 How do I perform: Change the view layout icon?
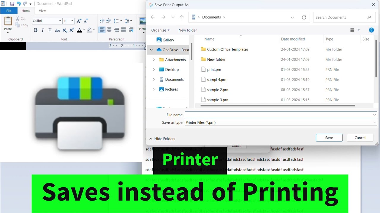(352, 30)
